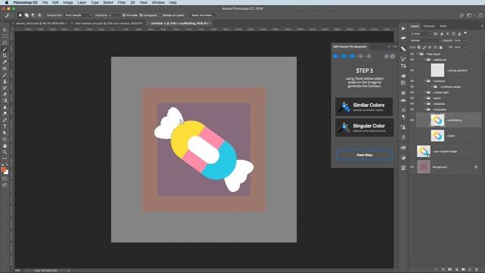The image size is (485, 273).
Task: Select the origin layer thumbnail
Action: pyautogui.click(x=437, y=136)
